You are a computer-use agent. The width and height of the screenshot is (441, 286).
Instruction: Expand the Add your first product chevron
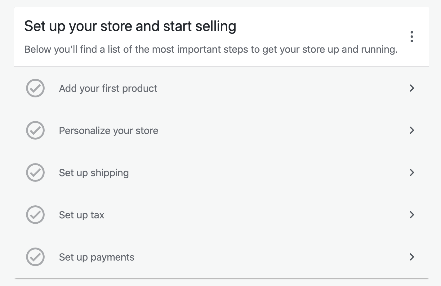[412, 88]
